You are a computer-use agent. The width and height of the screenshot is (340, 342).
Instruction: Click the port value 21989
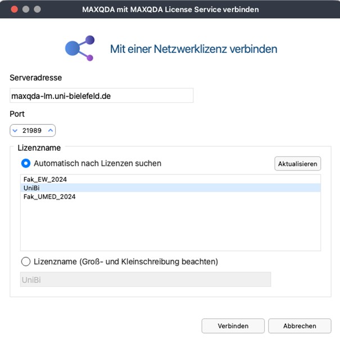pos(33,130)
